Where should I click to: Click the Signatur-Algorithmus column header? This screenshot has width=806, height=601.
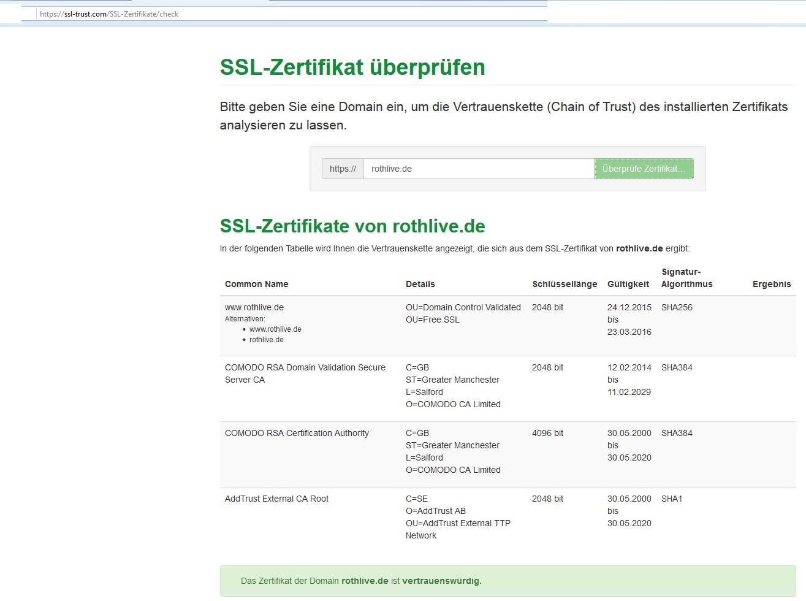pos(687,278)
